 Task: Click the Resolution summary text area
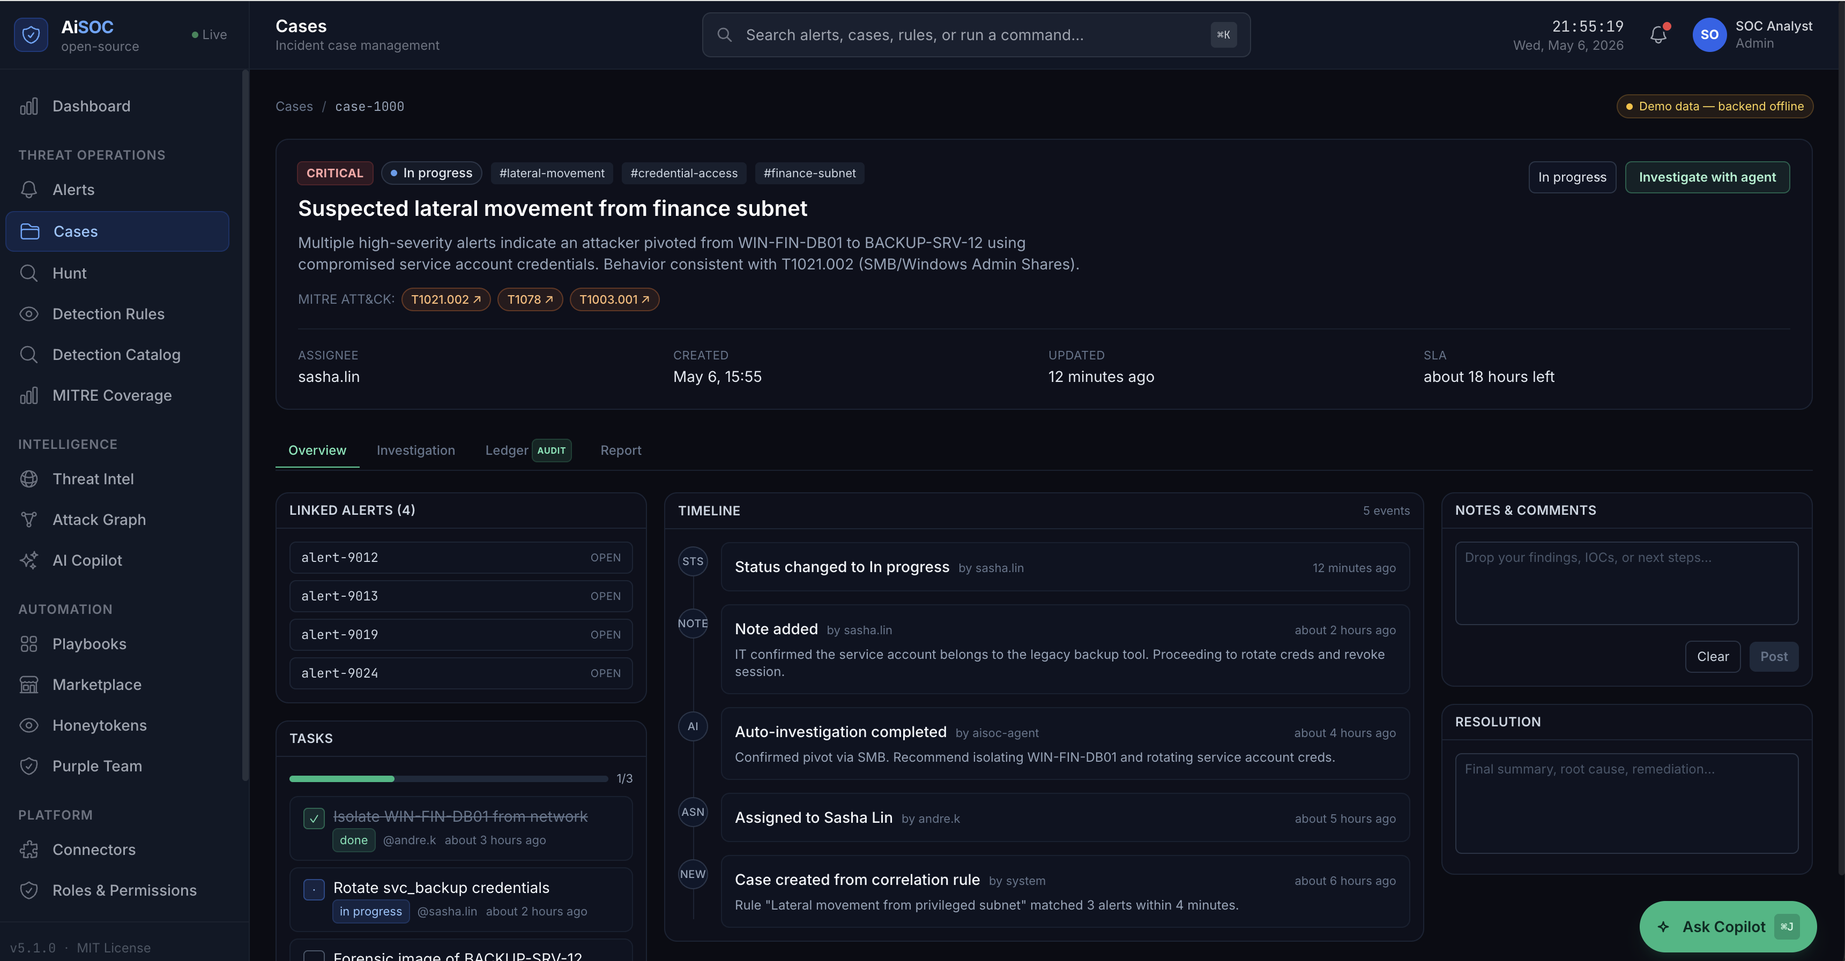1626,804
